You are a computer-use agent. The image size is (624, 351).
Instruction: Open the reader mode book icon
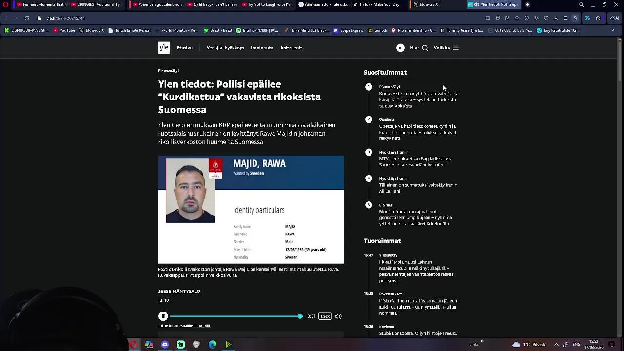(487, 18)
